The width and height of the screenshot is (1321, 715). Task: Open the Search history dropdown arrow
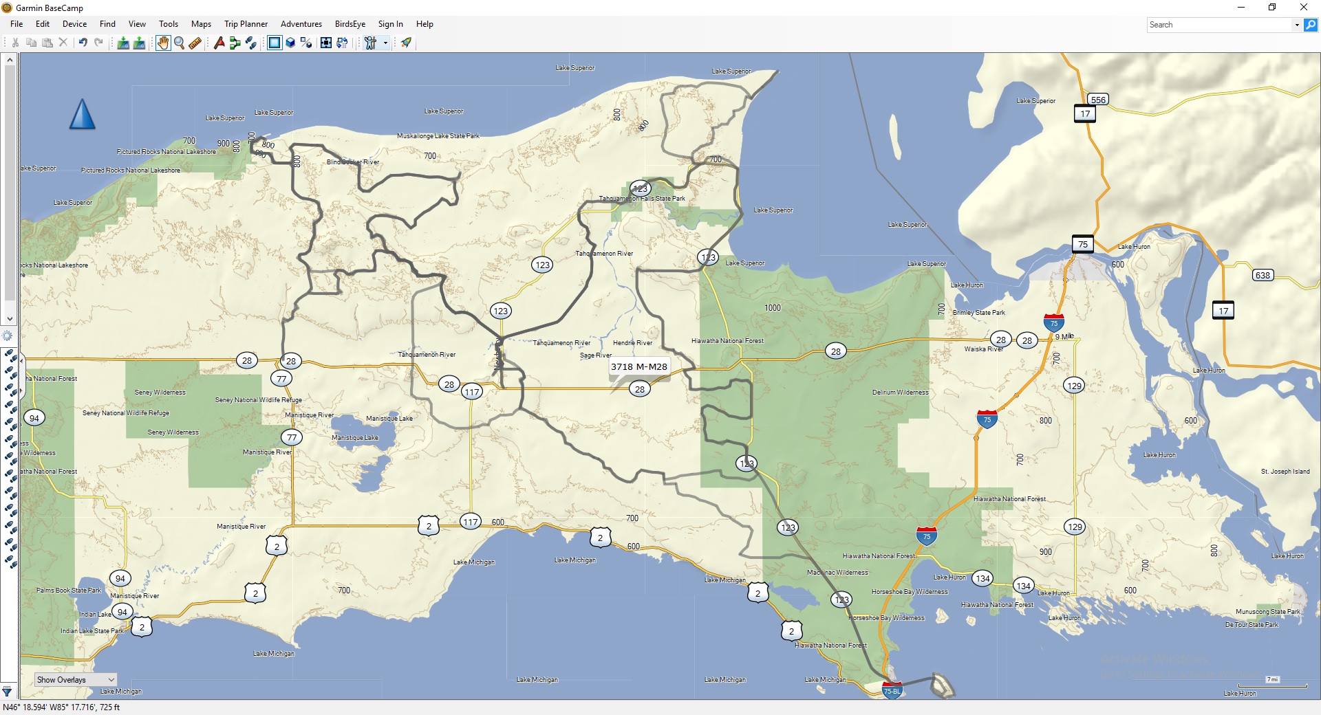click(x=1297, y=25)
